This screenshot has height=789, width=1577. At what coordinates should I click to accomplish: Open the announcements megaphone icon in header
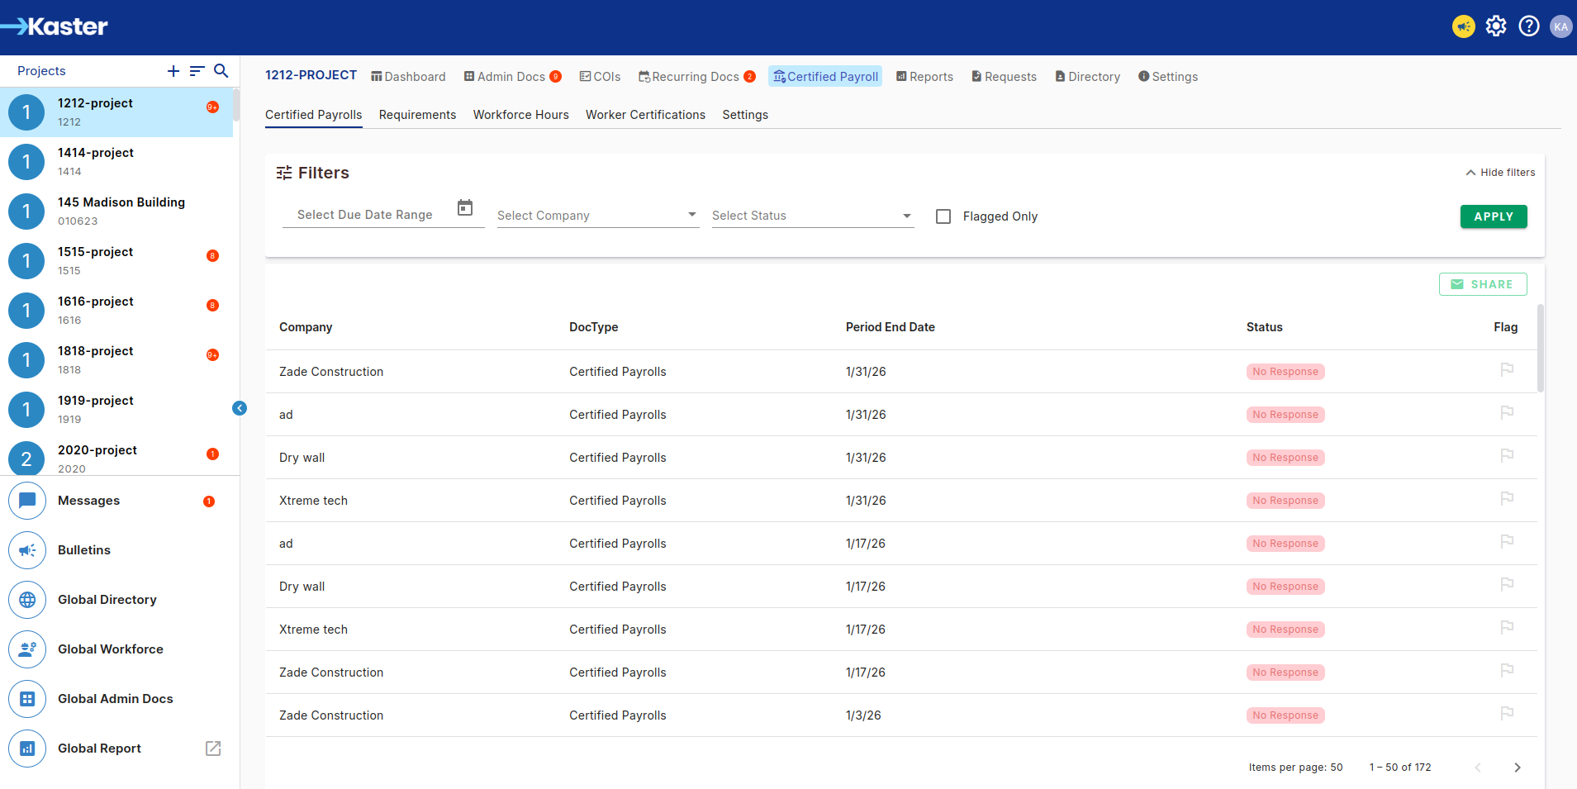click(1463, 26)
